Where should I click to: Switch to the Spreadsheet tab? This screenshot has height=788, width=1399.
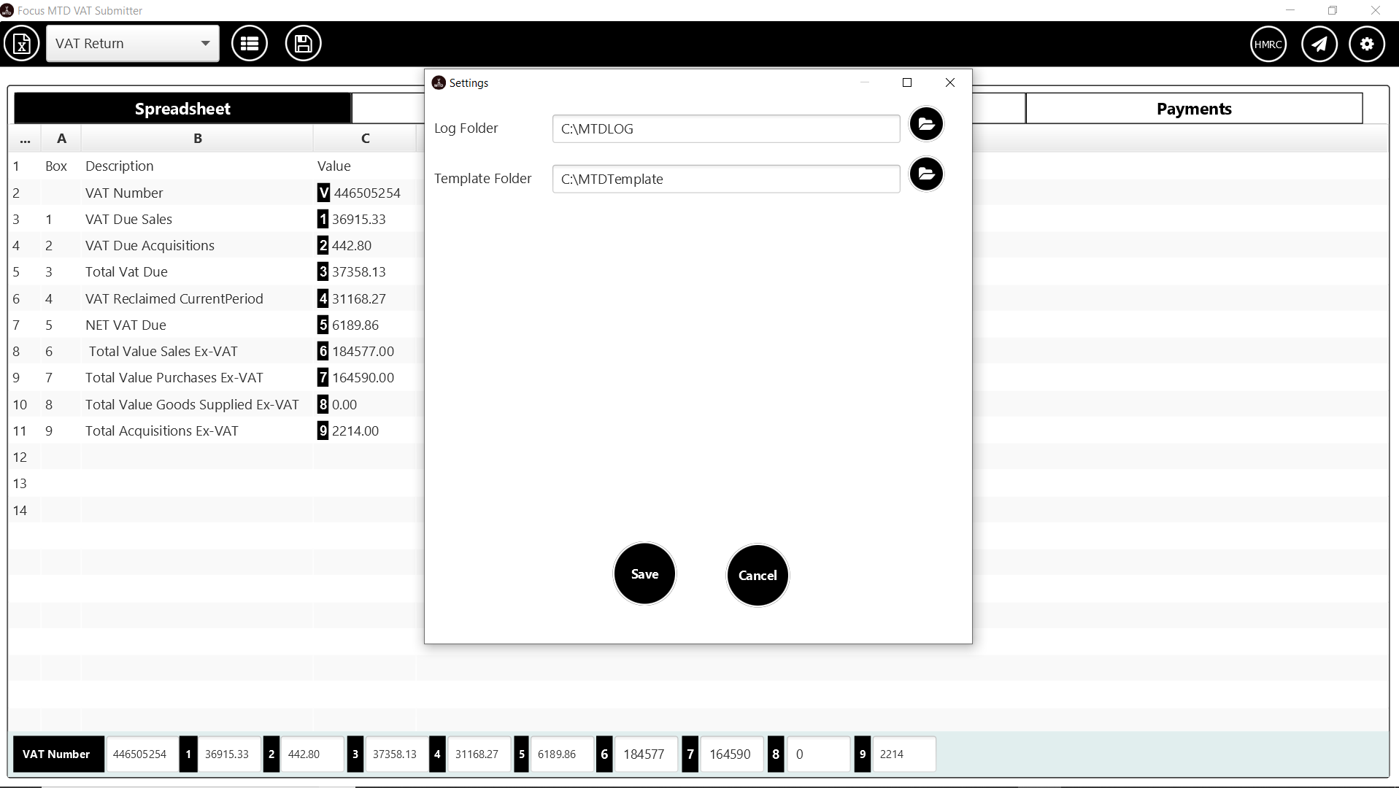tap(182, 109)
